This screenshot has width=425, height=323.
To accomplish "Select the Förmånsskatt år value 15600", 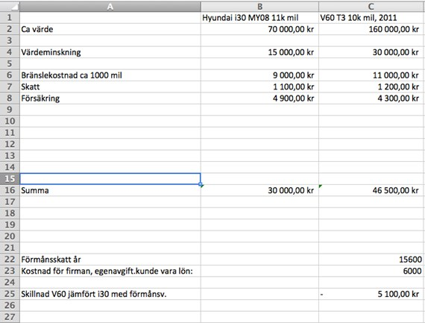I will tap(371, 260).
